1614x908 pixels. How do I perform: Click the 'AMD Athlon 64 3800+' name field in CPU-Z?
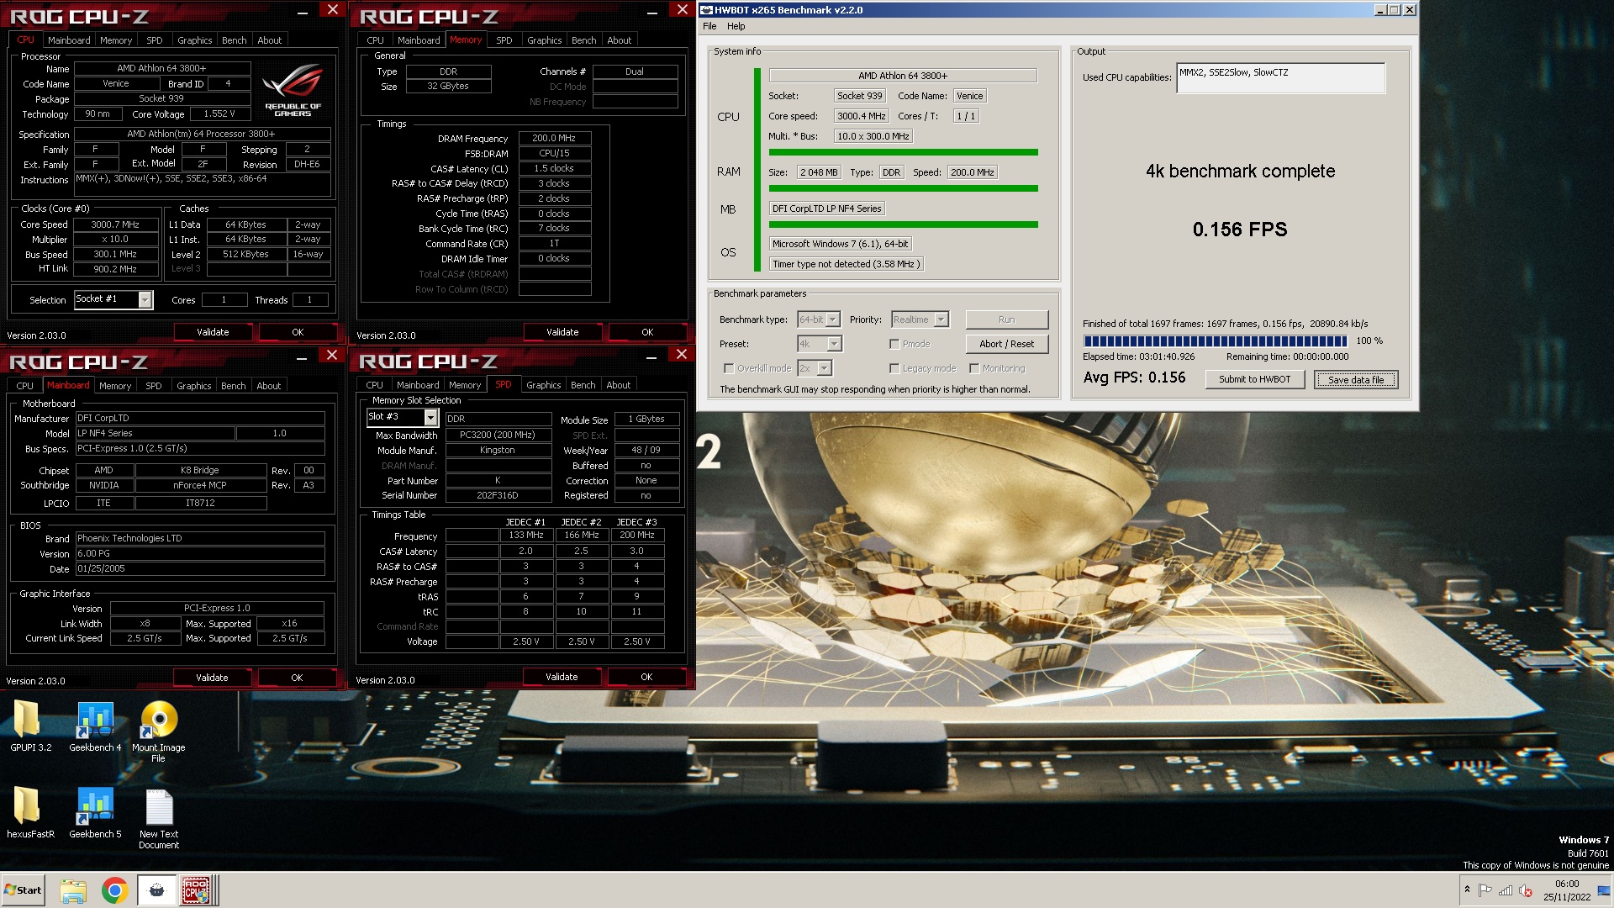(x=161, y=69)
